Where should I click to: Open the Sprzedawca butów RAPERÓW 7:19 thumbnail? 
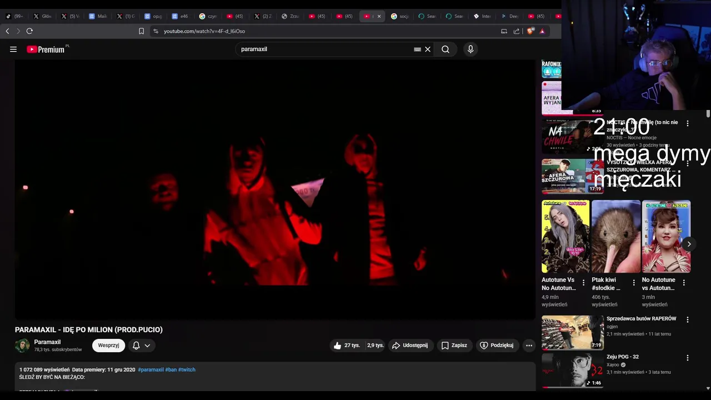click(572, 333)
